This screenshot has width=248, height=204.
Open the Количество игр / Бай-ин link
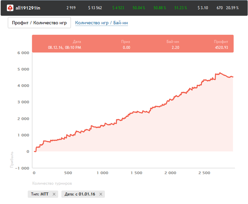click(101, 23)
